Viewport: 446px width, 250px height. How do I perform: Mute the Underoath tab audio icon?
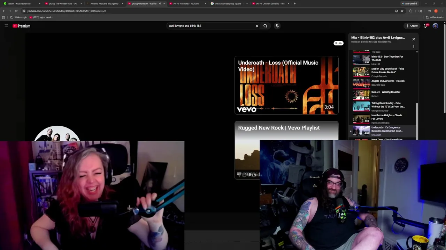pyautogui.click(x=160, y=3)
